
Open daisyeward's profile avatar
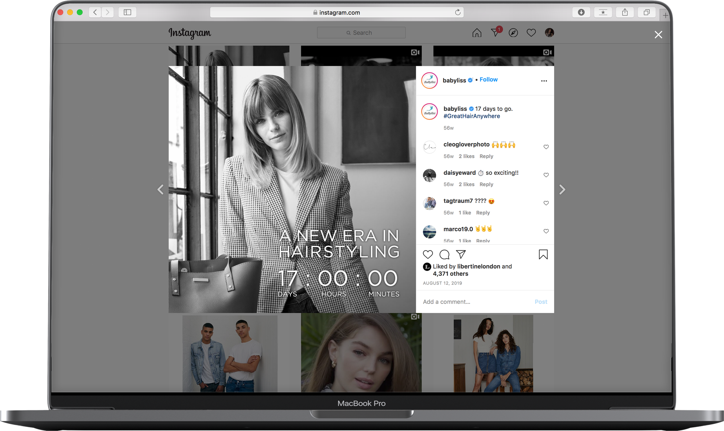pos(429,175)
